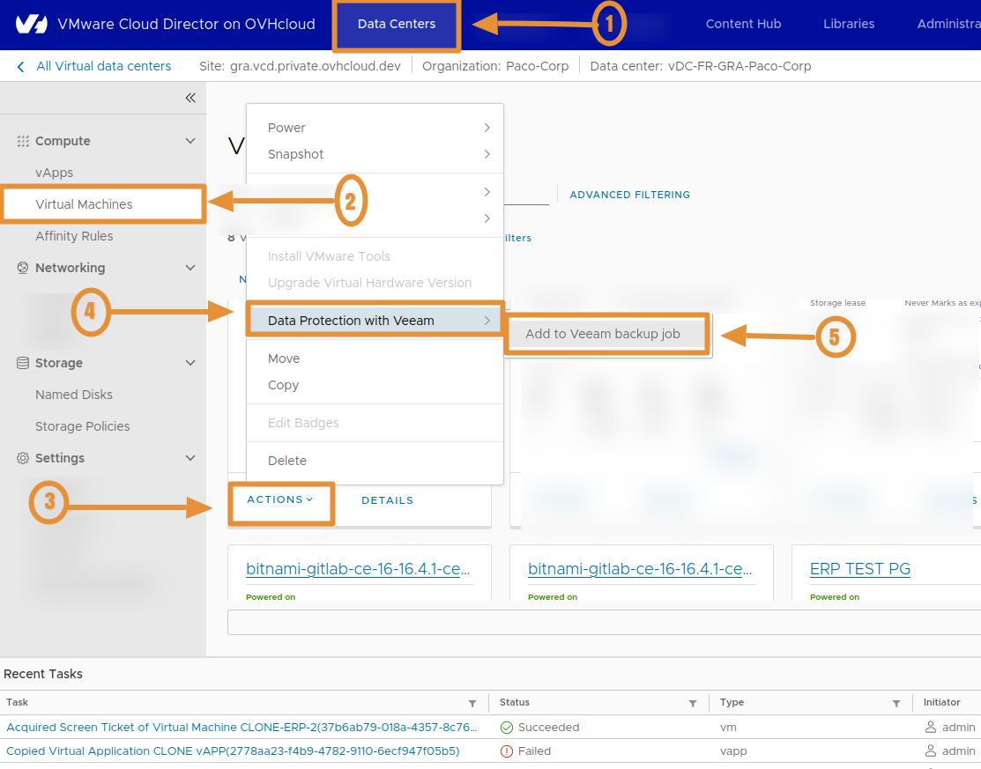The height and width of the screenshot is (769, 981).
Task: Select Add to Veeam backup job
Action: pos(602,335)
